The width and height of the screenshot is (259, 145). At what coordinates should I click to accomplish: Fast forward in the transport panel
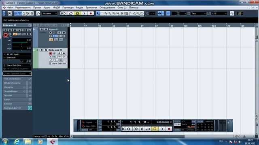click(x=136, y=129)
